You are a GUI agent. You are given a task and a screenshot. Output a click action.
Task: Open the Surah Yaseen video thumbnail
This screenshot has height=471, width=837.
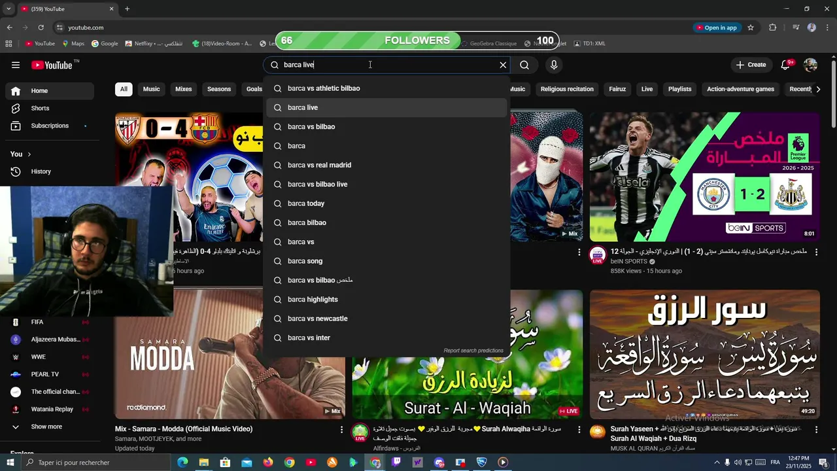(704, 354)
